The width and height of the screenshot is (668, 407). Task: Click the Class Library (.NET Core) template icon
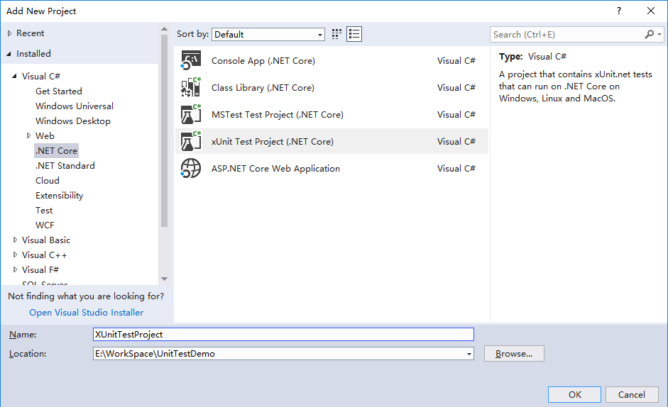(x=191, y=87)
